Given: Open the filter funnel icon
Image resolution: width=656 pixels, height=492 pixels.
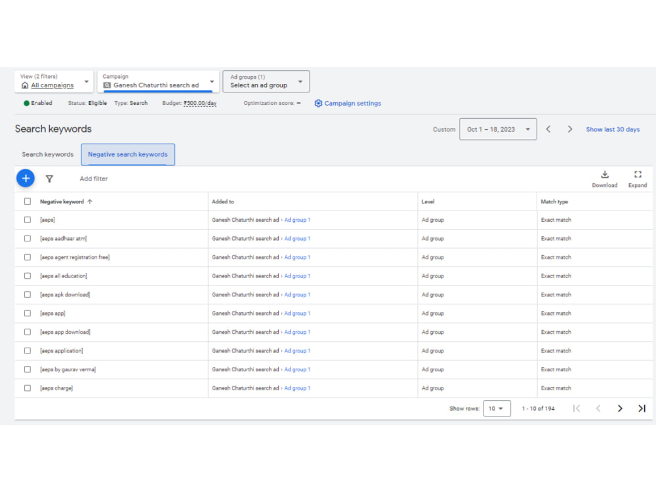Looking at the screenshot, I should tap(49, 178).
